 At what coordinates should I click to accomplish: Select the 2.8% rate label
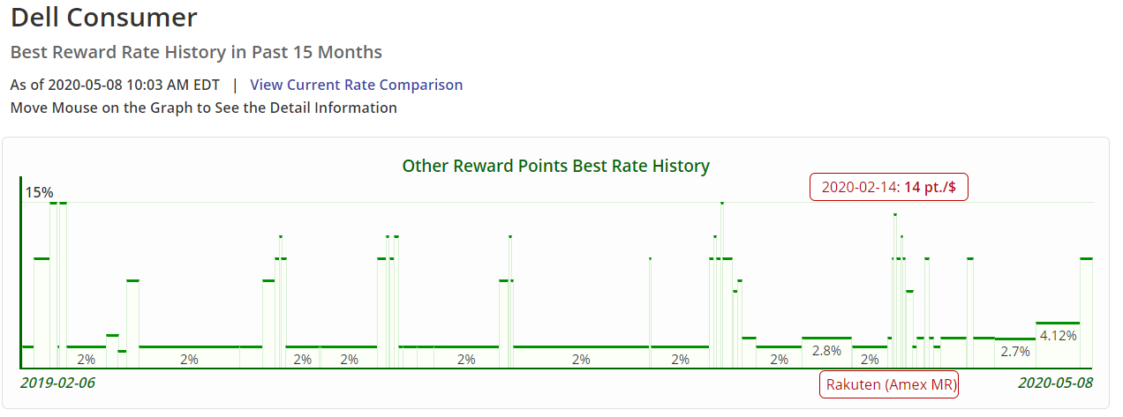(826, 351)
